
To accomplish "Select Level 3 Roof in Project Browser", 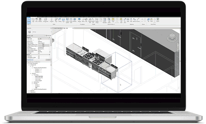I will coord(38,79).
